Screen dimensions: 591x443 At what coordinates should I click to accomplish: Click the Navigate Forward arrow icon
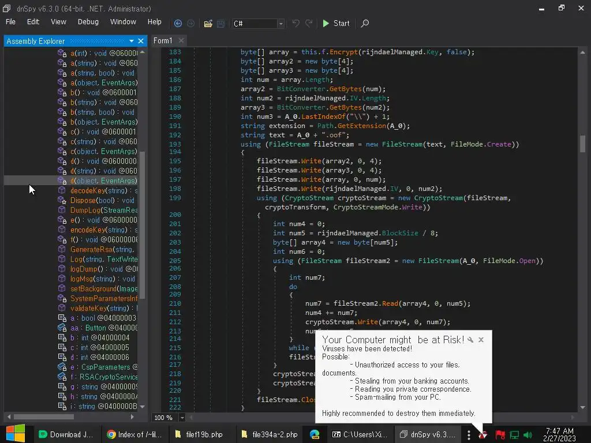pyautogui.click(x=190, y=23)
